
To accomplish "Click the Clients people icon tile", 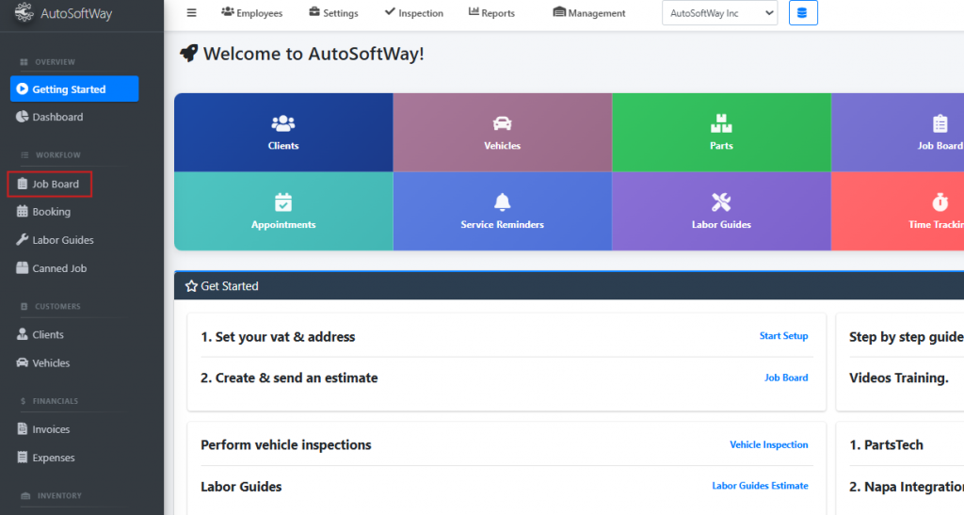I will (283, 132).
